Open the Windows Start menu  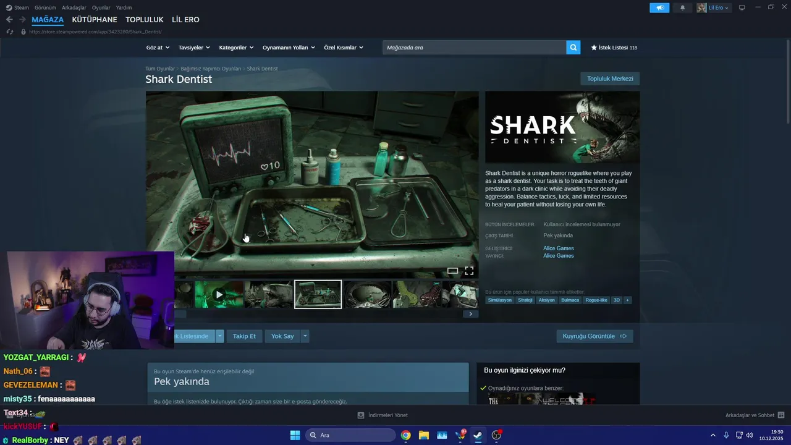[295, 435]
